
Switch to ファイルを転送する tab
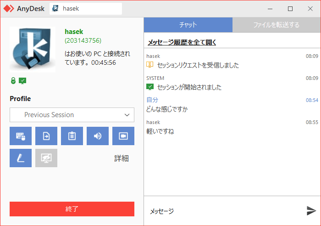pos(277,25)
